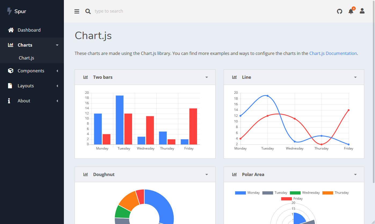Viewport: 375px width, 224px height.
Task: Click chart icon in Two bars header
Action: (86, 77)
